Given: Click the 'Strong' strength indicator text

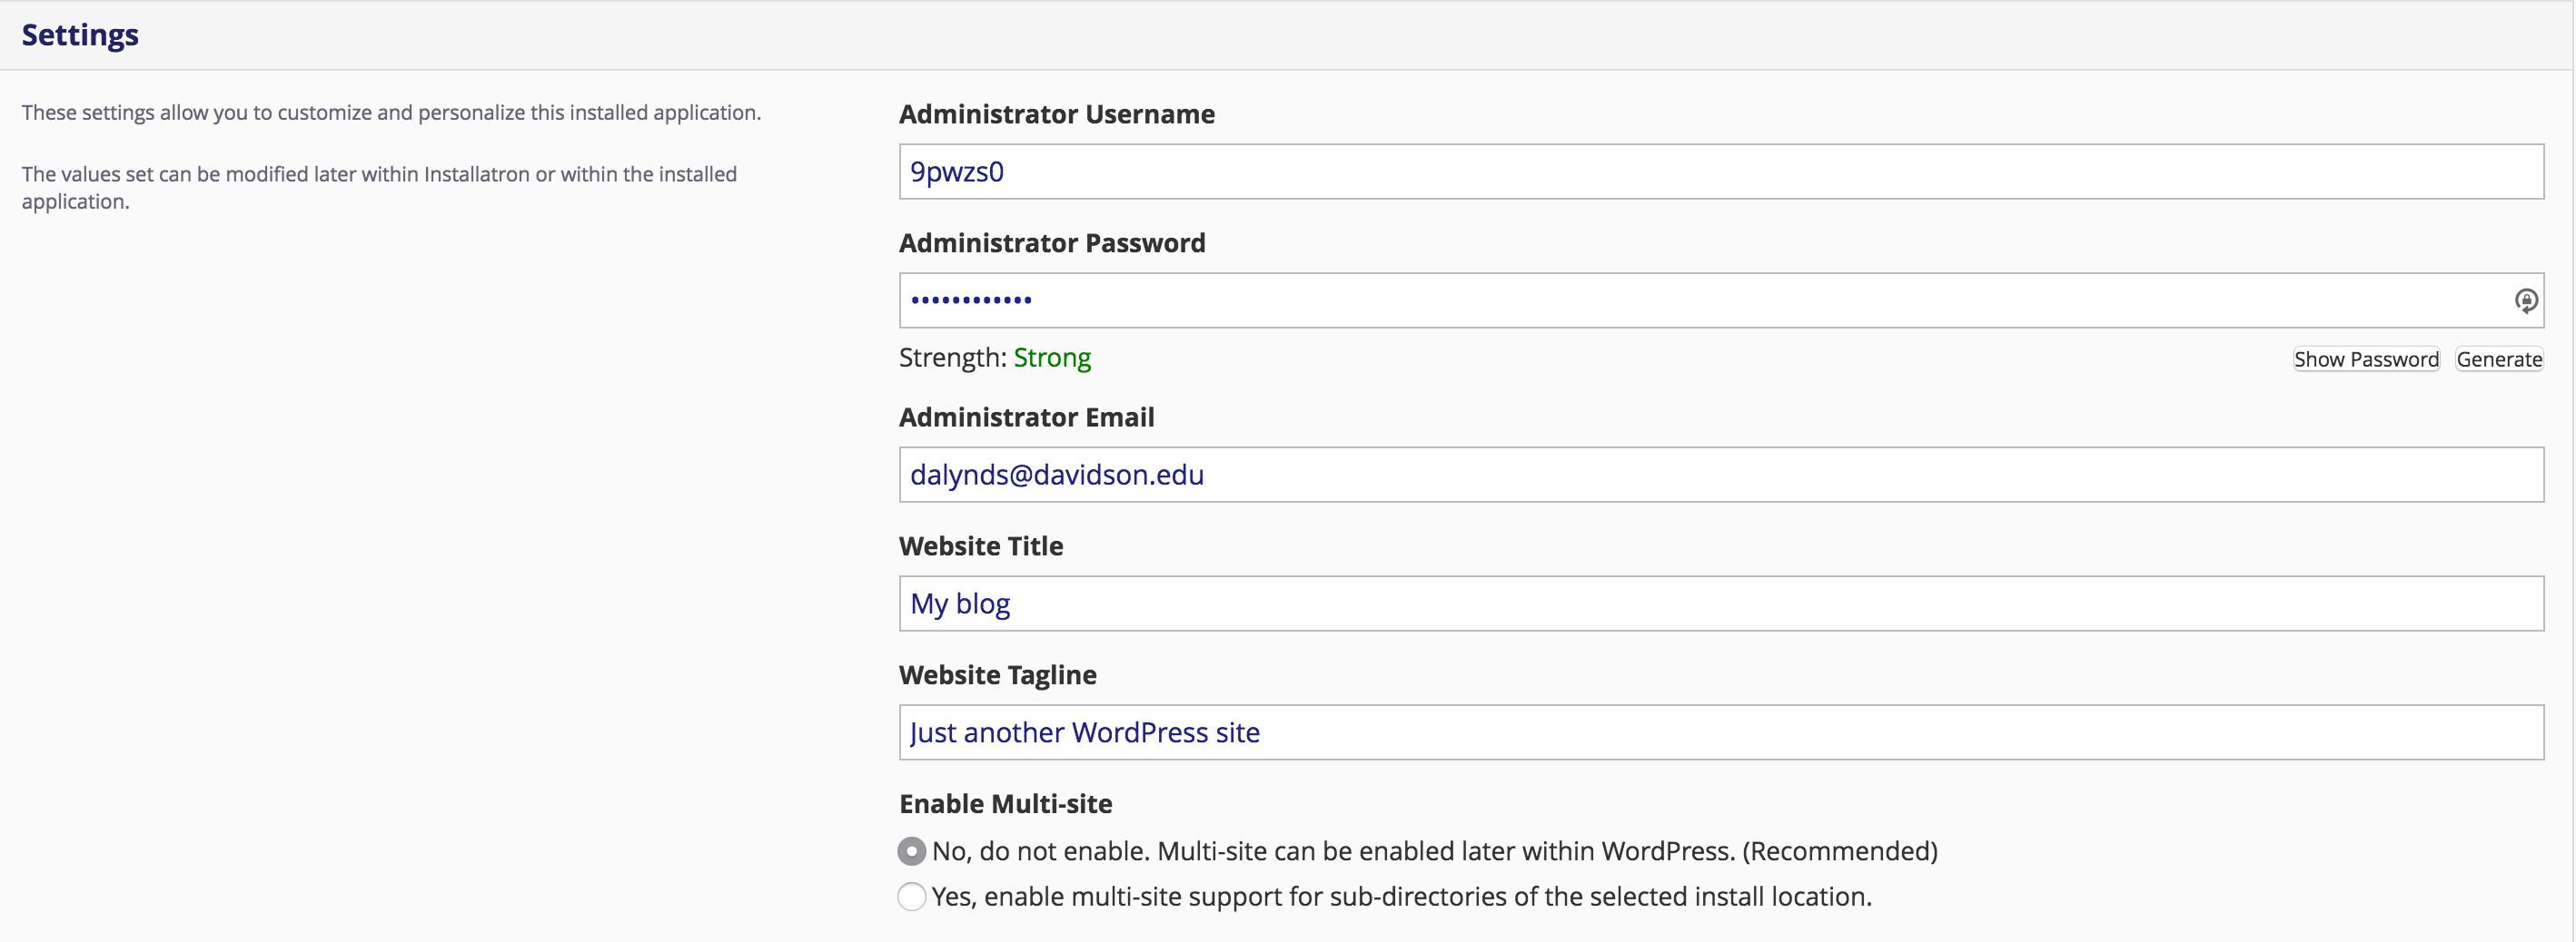Looking at the screenshot, I should click(x=1052, y=358).
